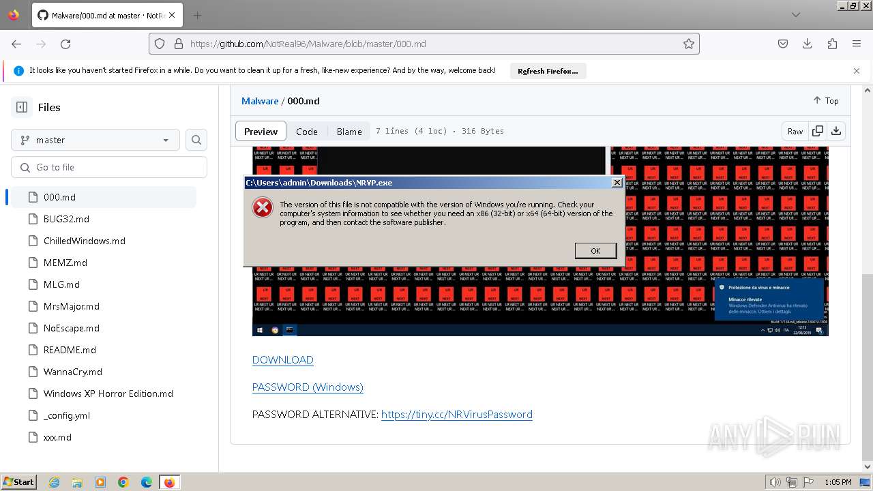Open the extensions puzzle icon
The image size is (873, 491).
[832, 44]
